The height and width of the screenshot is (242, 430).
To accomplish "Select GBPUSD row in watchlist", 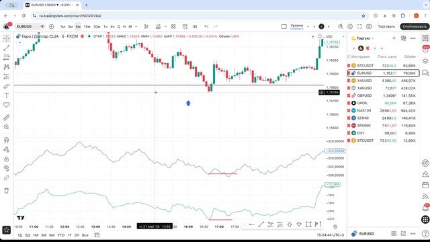I will click(383, 95).
